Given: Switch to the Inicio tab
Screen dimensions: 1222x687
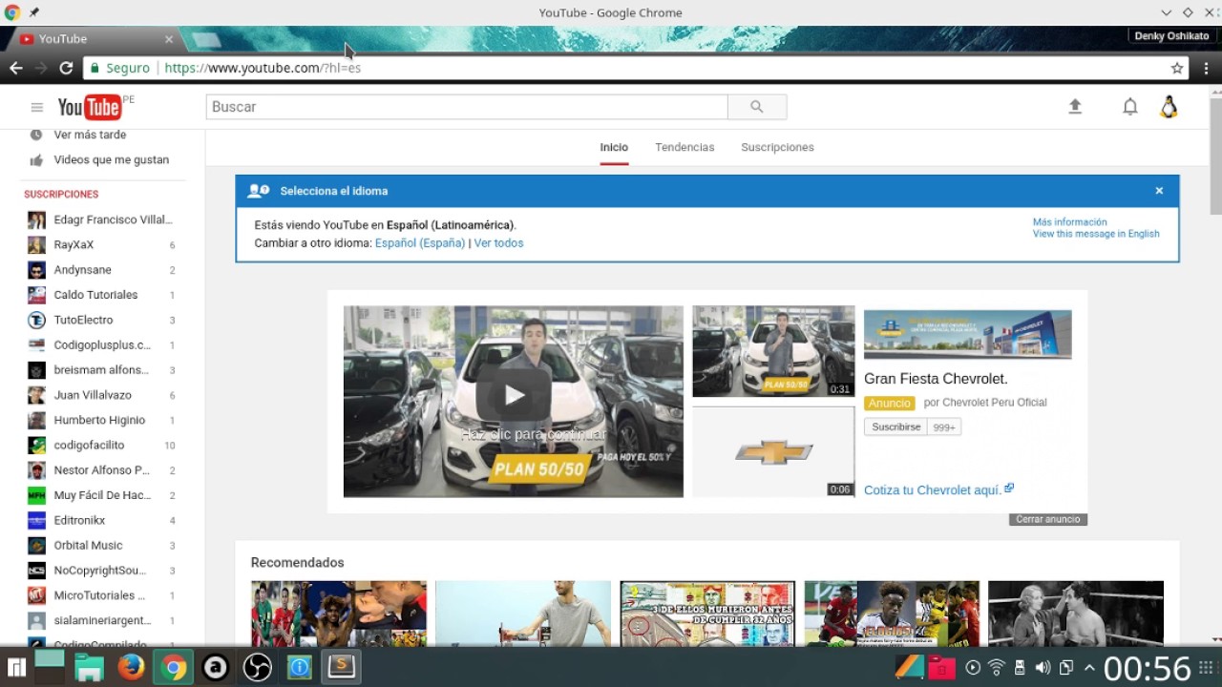Looking at the screenshot, I should [614, 147].
